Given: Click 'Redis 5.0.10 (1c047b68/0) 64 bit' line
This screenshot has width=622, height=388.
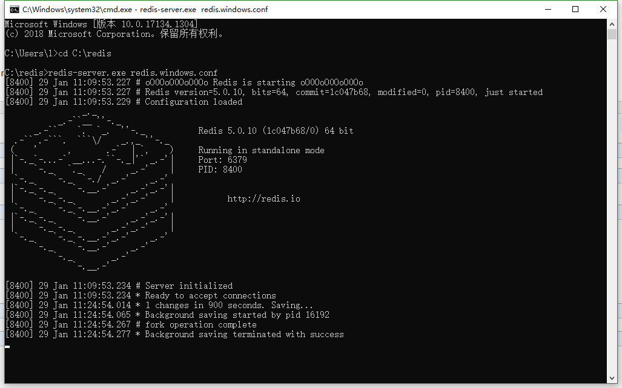Looking at the screenshot, I should click(x=276, y=131).
